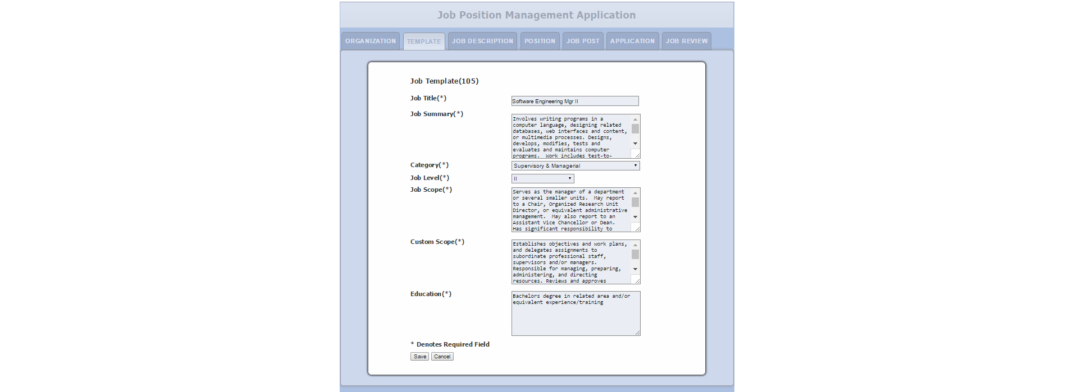Click the Custom Scope scrollbar thumb
The image size is (1073, 392).
pos(636,254)
